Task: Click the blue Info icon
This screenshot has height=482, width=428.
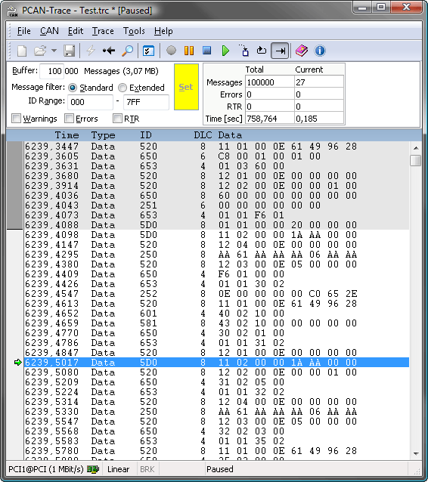Action: (320, 51)
